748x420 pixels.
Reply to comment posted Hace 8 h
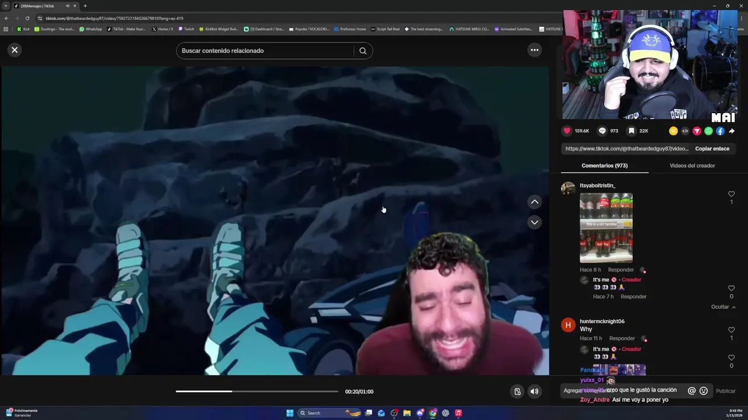tap(621, 270)
